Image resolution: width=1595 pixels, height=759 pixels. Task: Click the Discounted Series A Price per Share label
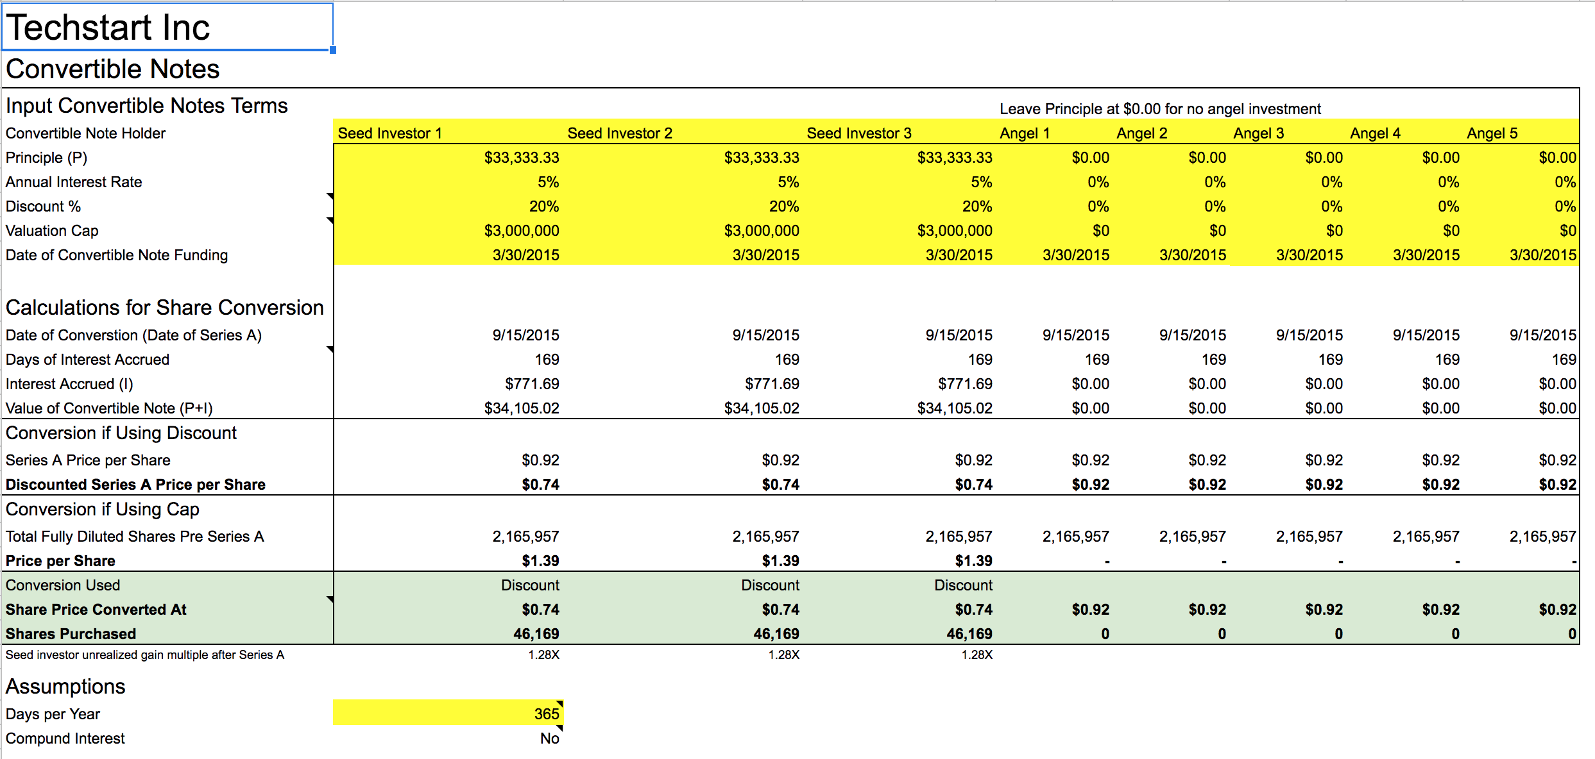tap(135, 485)
